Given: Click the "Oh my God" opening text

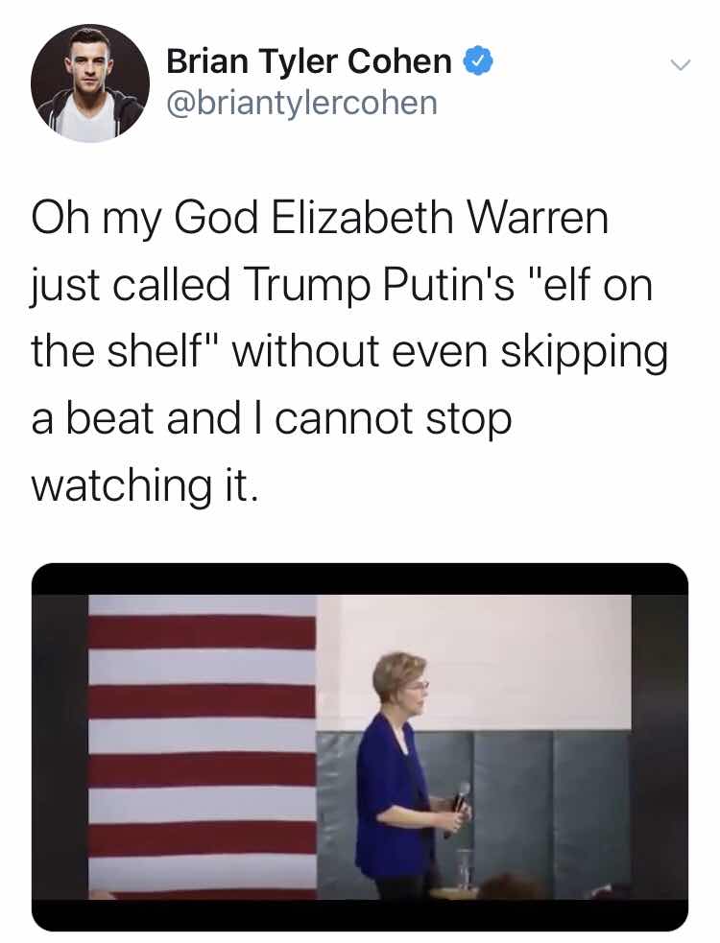Looking at the screenshot, I should point(145,219).
